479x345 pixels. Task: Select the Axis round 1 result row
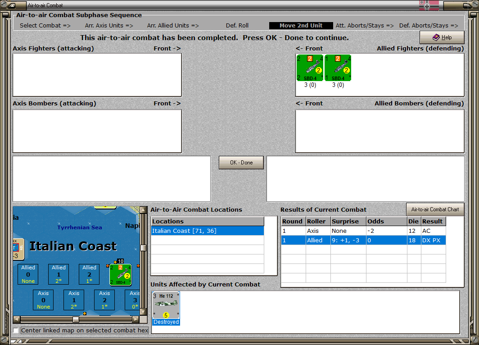(363, 231)
